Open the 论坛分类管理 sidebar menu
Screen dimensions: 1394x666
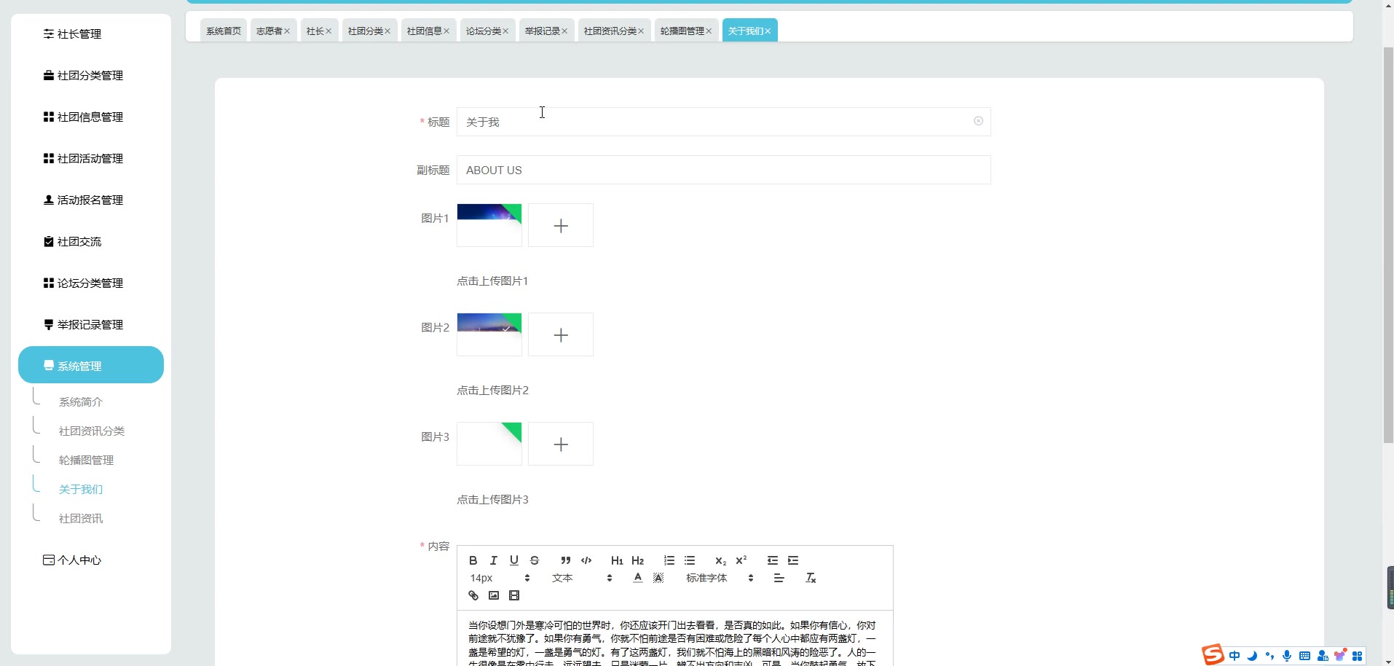(91, 283)
